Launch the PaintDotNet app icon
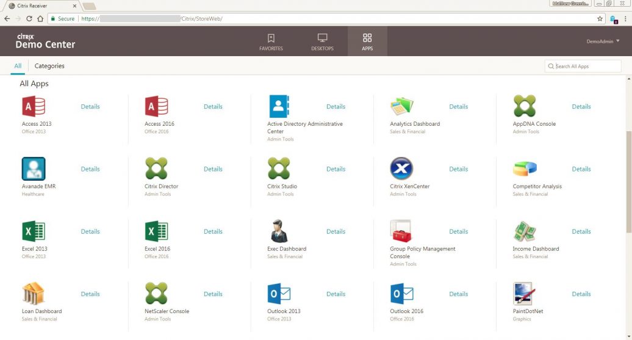 [x=525, y=294]
